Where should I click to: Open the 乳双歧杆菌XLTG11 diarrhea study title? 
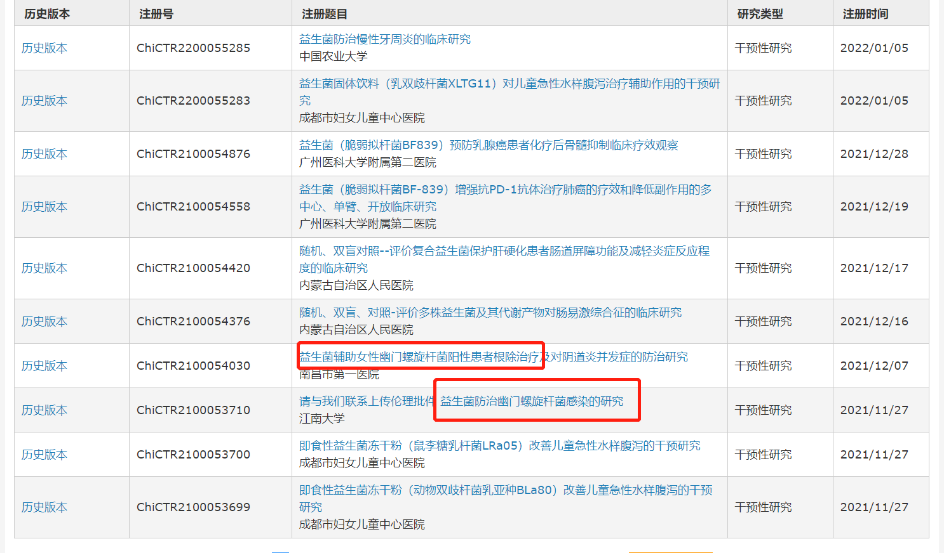coord(509,92)
